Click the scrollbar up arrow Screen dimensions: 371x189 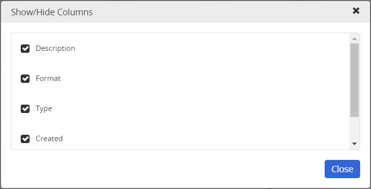354,38
